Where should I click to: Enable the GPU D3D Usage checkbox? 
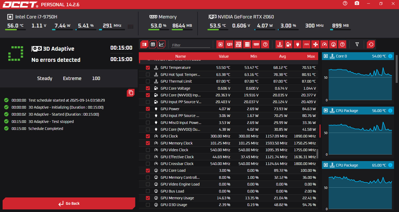tap(148, 205)
